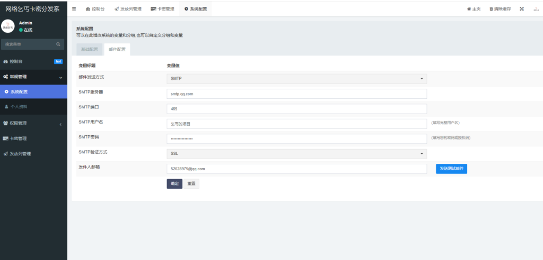Click the fullscreen icon in the top bar
The width and height of the screenshot is (543, 260).
coord(521,9)
